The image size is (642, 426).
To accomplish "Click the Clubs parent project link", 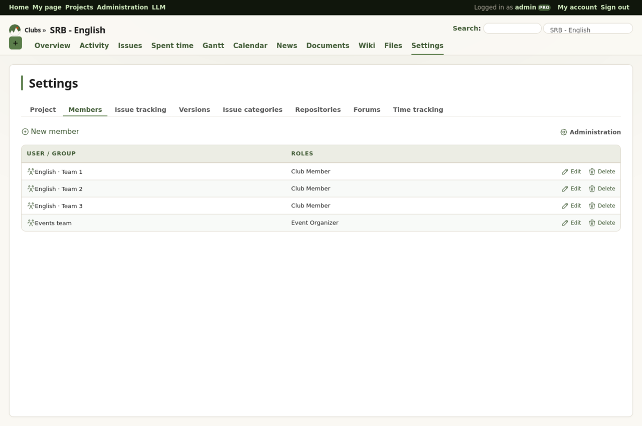I will pyautogui.click(x=33, y=30).
